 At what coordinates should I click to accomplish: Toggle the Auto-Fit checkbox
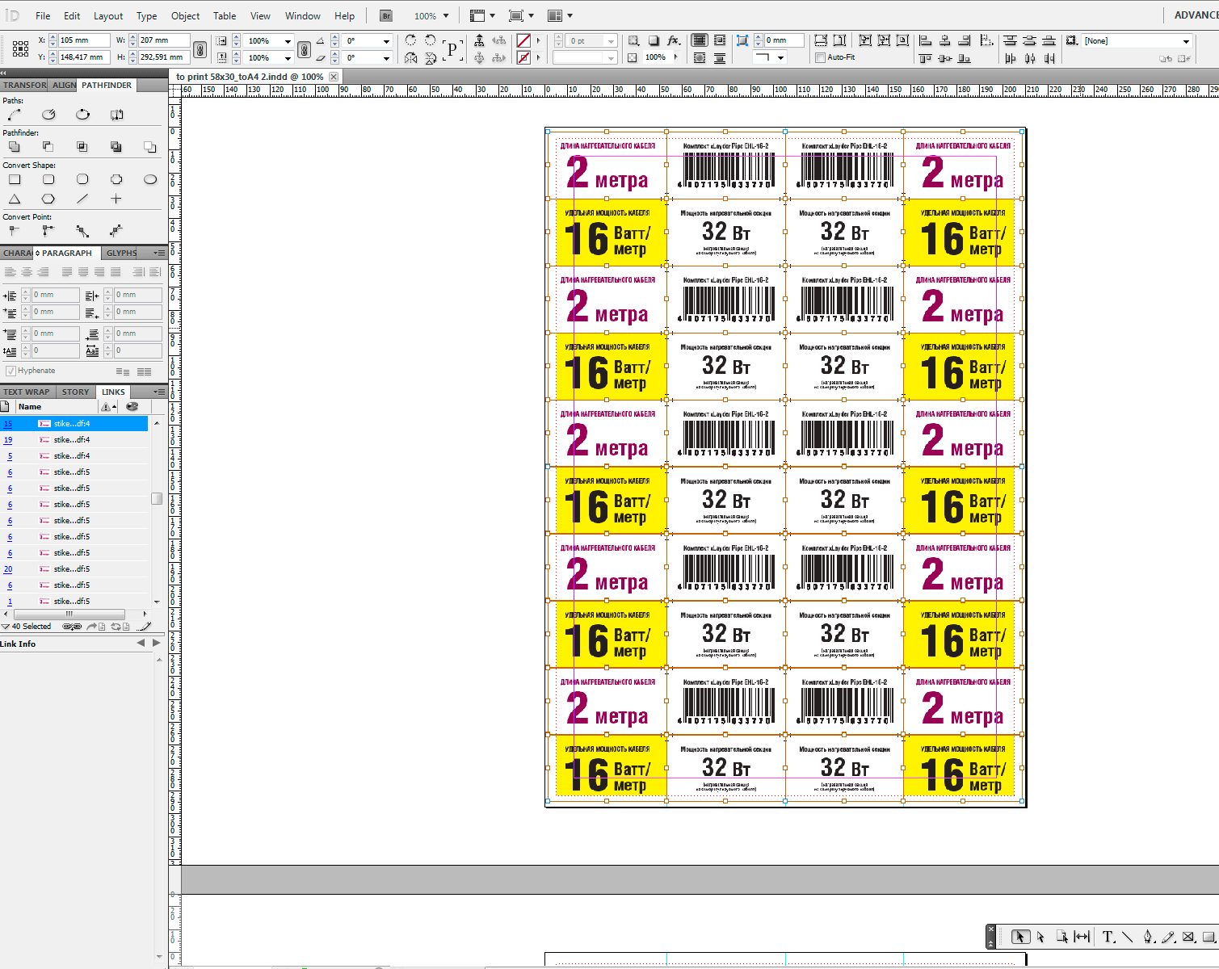[x=821, y=57]
